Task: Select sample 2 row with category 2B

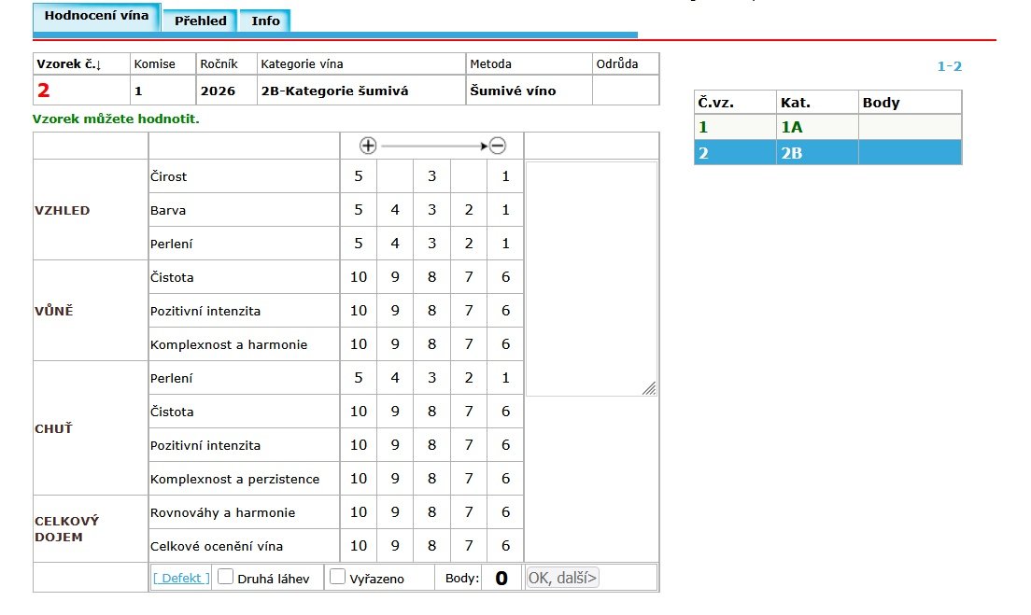Action: pos(826,153)
